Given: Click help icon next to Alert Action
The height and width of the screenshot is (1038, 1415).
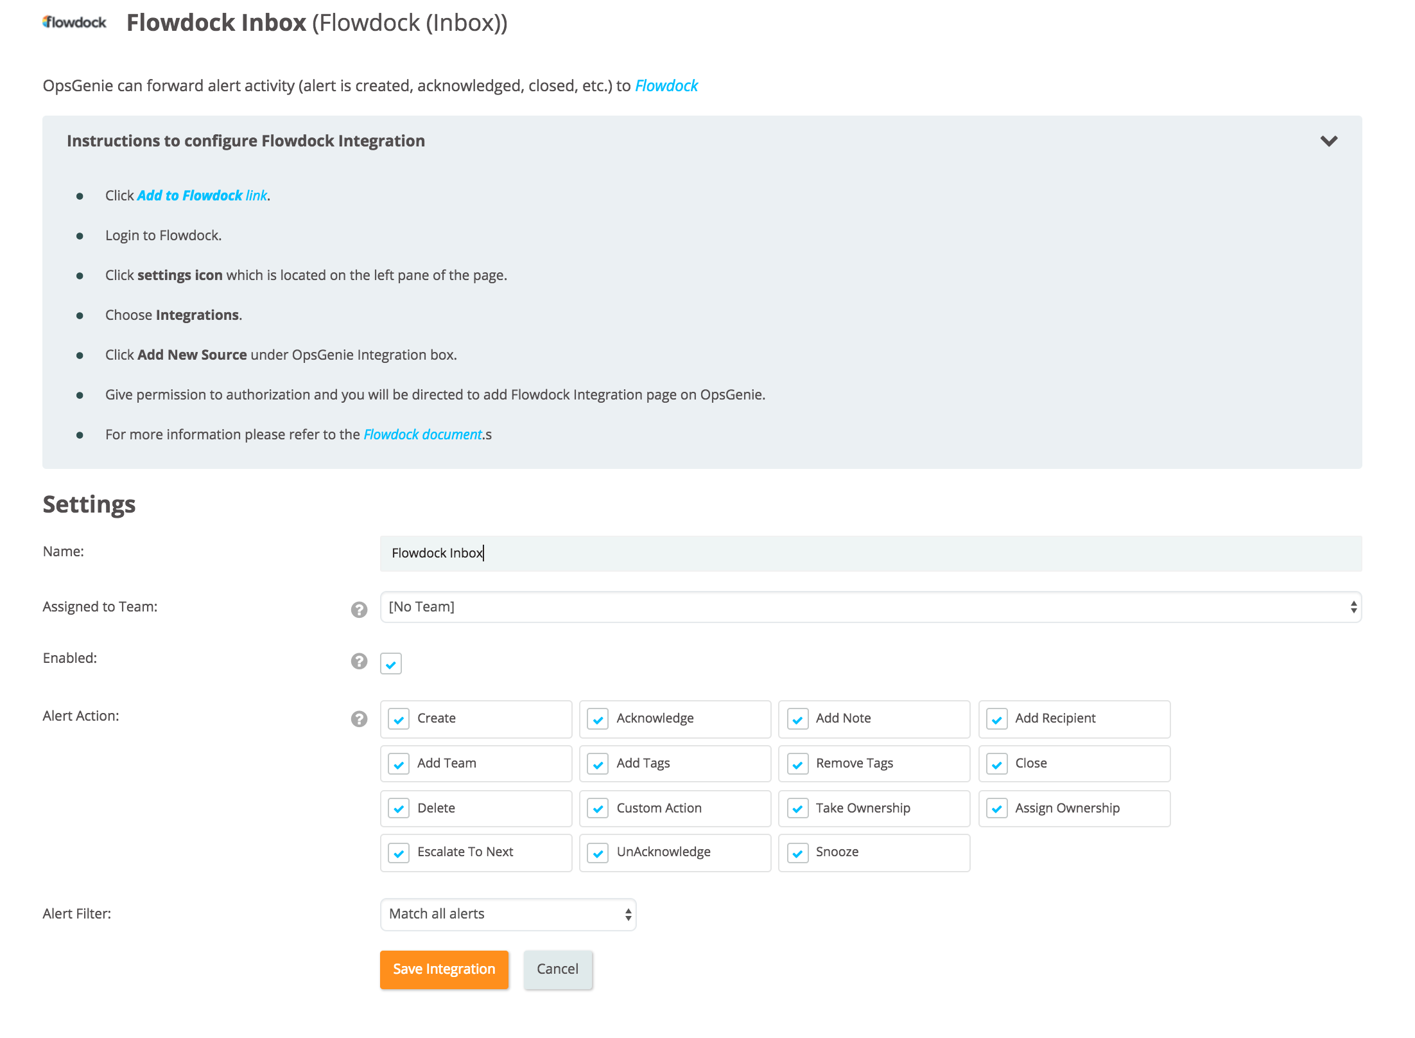Looking at the screenshot, I should click(359, 719).
